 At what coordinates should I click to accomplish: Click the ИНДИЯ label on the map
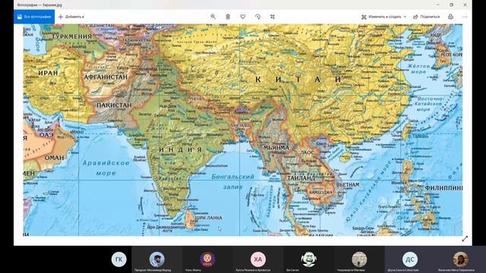click(x=181, y=150)
